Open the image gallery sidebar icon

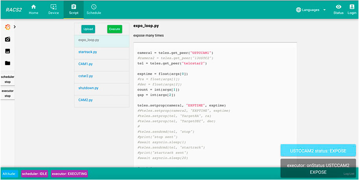pos(7,51)
